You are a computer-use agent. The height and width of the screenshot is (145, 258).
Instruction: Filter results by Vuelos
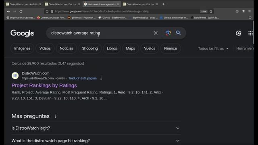(x=150, y=48)
